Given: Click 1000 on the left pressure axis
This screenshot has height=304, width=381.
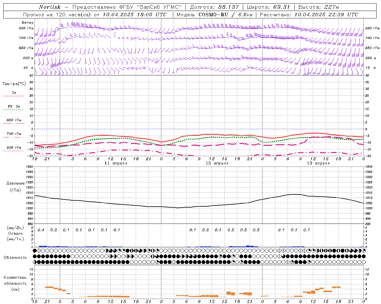Looking at the screenshot, I should point(29,208).
